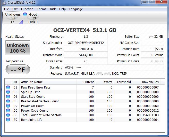
Task: Click the Serial Number field OCZ-20406W9HX06NXT12
Action: click(86, 43)
